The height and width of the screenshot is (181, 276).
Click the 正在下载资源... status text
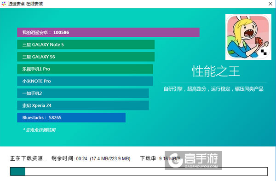pyautogui.click(x=29, y=158)
